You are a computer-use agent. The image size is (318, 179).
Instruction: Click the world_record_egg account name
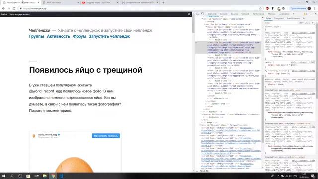[x=48, y=135]
